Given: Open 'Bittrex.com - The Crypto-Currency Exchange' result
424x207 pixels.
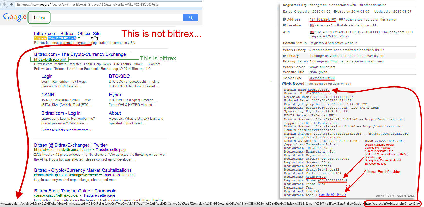Looking at the screenshot, I should [x=80, y=54].
